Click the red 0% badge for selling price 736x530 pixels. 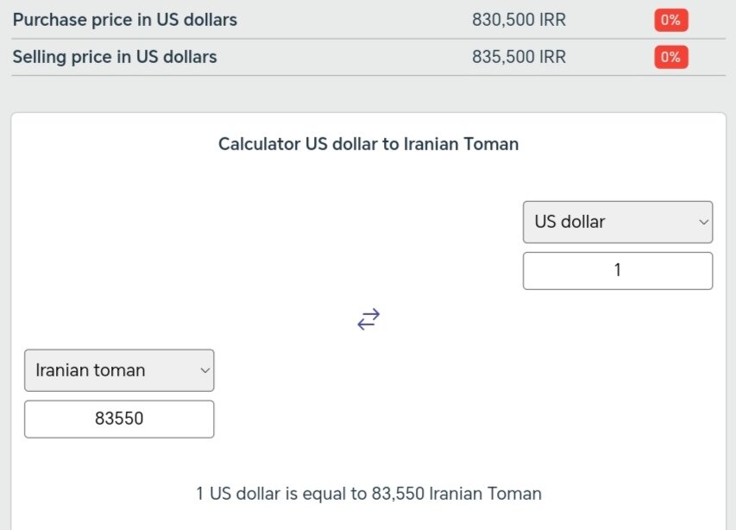tap(670, 58)
